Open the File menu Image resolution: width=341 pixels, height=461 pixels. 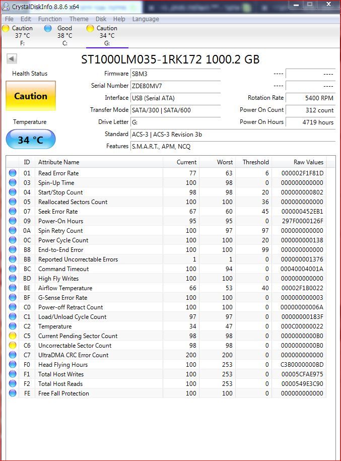(9, 19)
